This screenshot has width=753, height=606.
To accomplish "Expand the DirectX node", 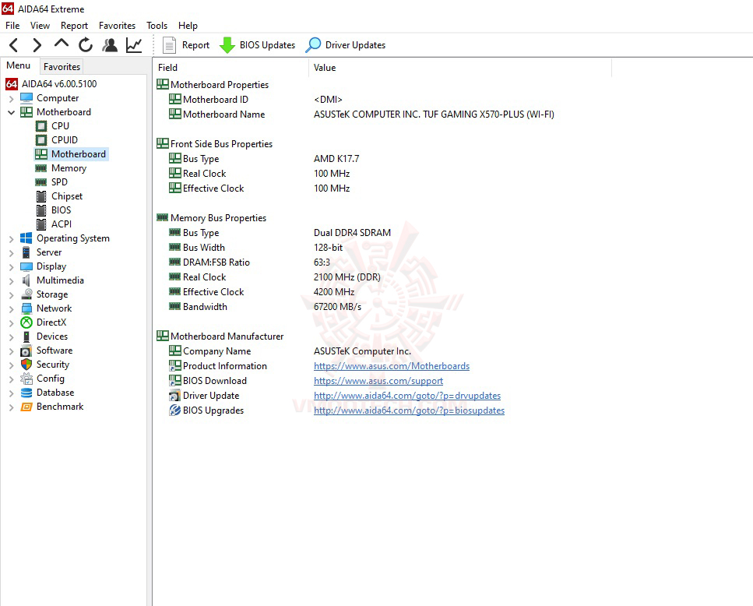I will pos(12,322).
